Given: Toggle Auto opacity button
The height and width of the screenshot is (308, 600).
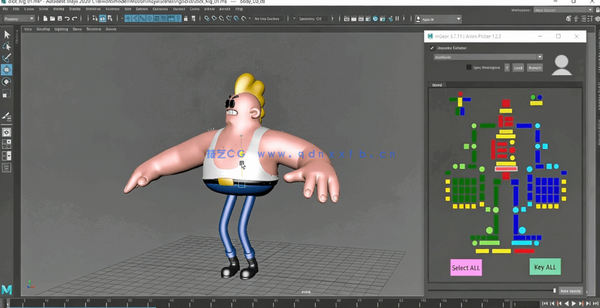Looking at the screenshot, I should tap(571, 291).
